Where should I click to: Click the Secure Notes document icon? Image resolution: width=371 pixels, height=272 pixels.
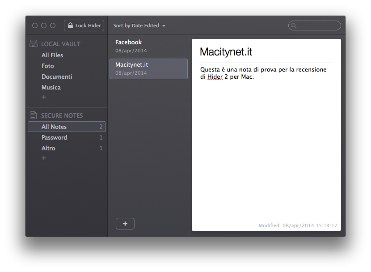pos(34,115)
